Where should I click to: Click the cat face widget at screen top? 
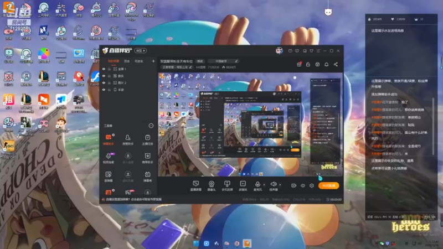(x=328, y=12)
